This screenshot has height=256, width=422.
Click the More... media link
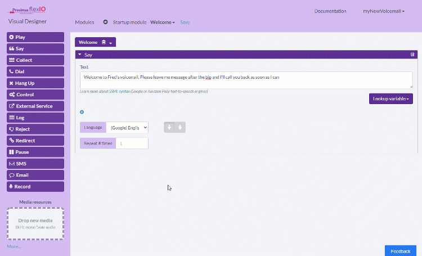click(14, 246)
